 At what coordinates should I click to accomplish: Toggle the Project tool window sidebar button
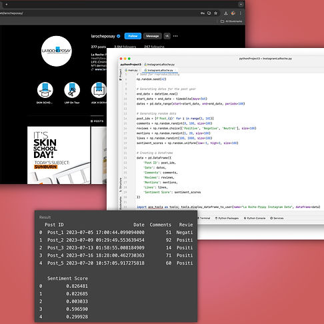[121, 75]
